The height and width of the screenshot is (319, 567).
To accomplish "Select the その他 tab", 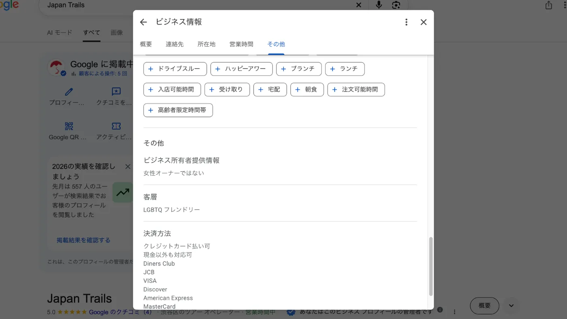I will [x=276, y=44].
